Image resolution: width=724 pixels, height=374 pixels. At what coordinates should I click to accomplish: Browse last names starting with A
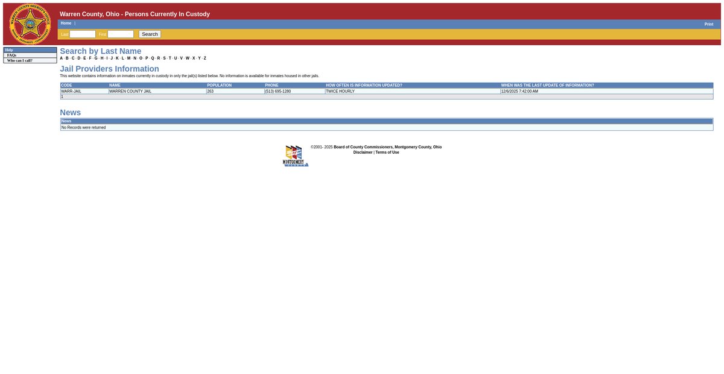(x=62, y=59)
